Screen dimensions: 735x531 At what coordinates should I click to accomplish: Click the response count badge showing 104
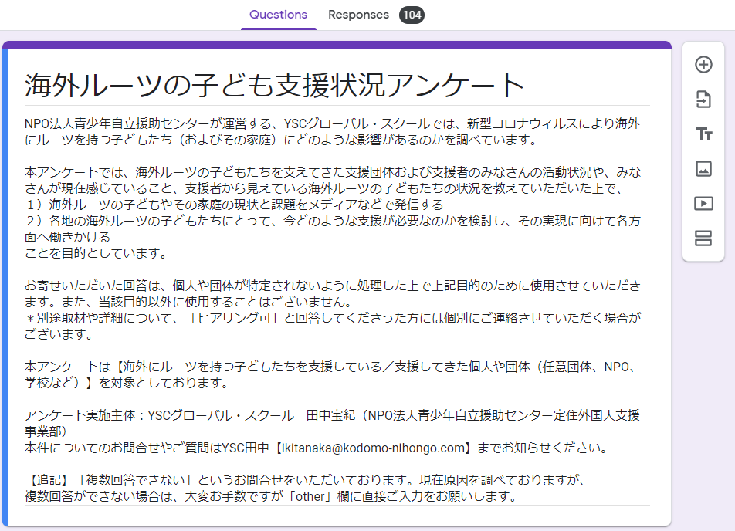point(412,14)
